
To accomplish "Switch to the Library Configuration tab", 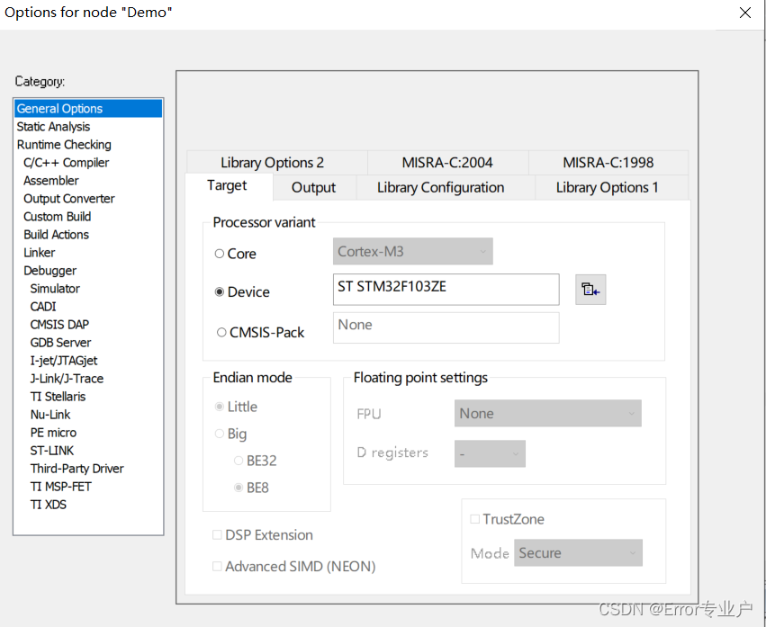I will coord(441,187).
